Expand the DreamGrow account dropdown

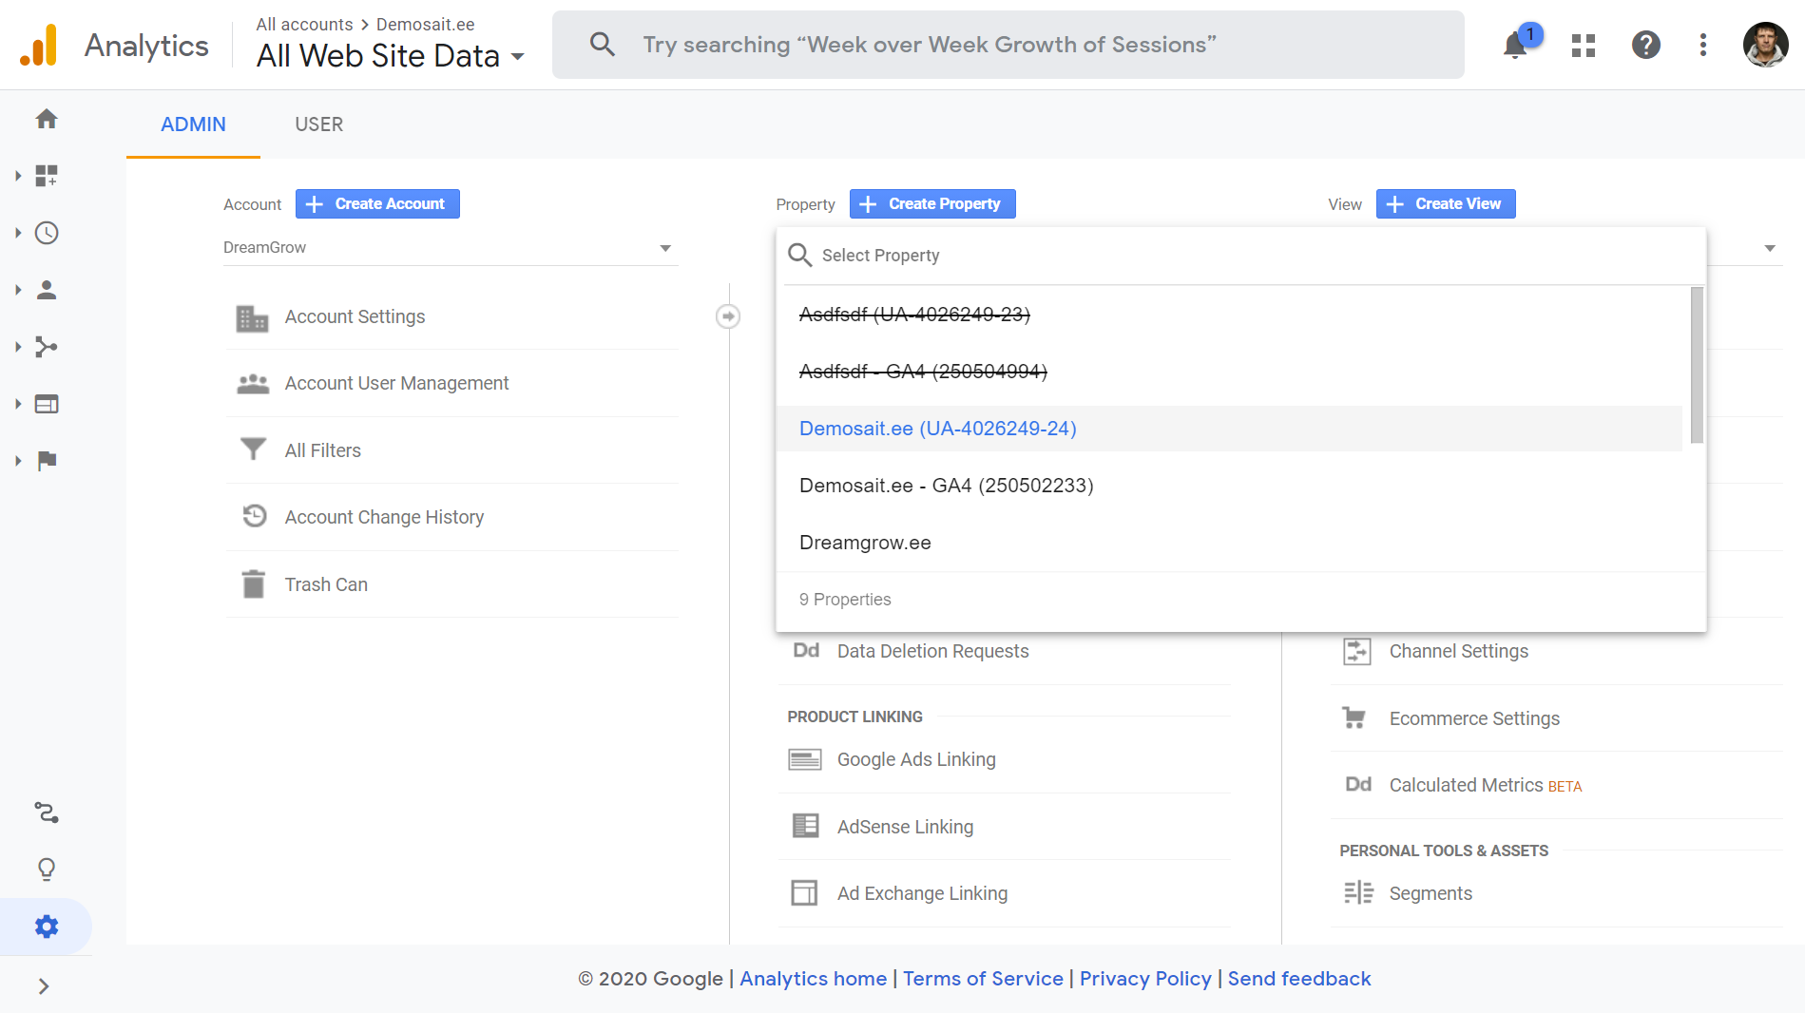[x=449, y=248]
